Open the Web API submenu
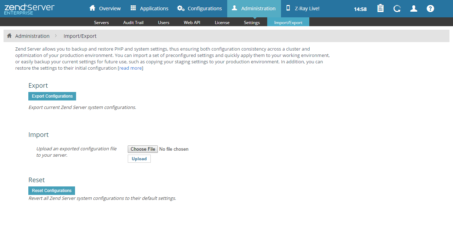Viewport: 453px width, 231px height. (x=192, y=22)
